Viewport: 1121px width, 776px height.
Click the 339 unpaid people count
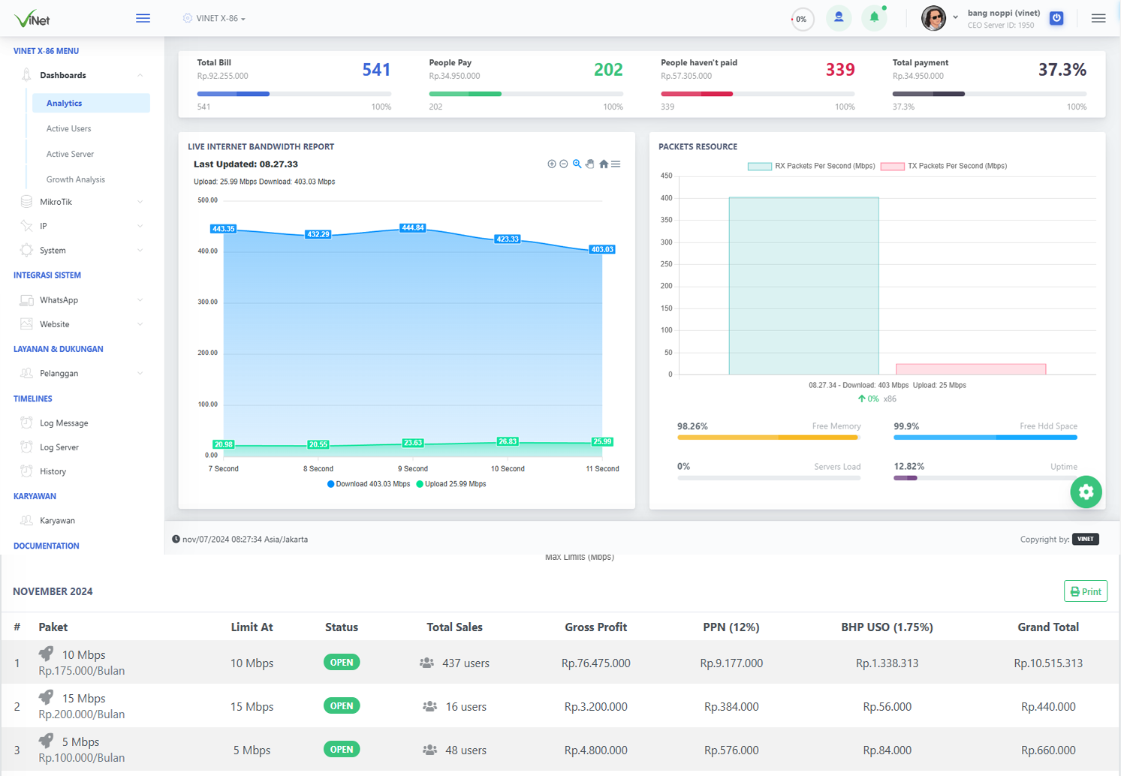[840, 70]
